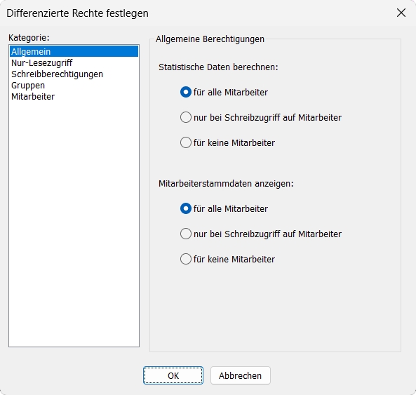Viewport: 416px width, 395px height.
Task: Click the 'Allgemeine Berechtigungen' group title
Action: (x=210, y=39)
